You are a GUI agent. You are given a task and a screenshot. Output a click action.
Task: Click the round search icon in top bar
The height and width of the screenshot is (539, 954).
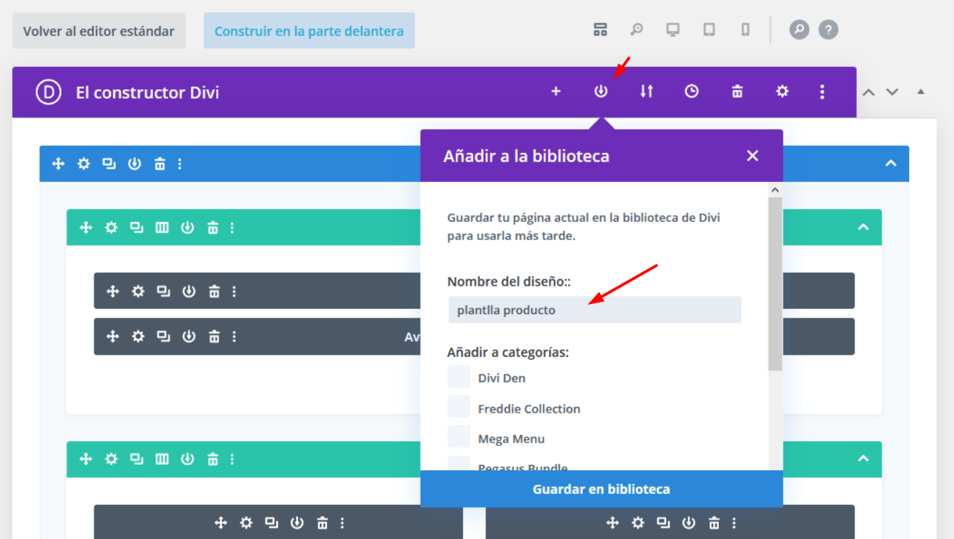(x=799, y=30)
